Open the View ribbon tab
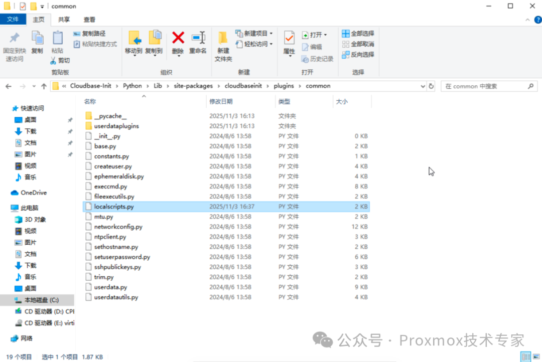The image size is (542, 362). point(89,20)
